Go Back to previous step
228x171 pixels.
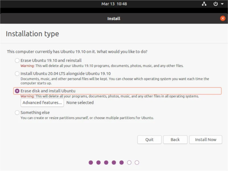coord(175,140)
